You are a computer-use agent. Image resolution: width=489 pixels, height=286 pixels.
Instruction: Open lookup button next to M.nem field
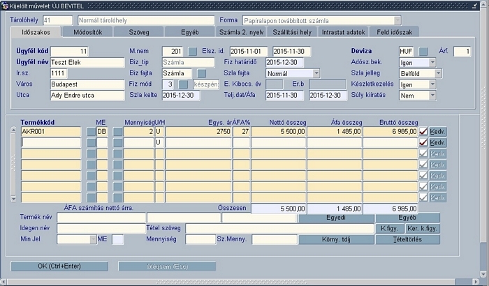point(193,52)
